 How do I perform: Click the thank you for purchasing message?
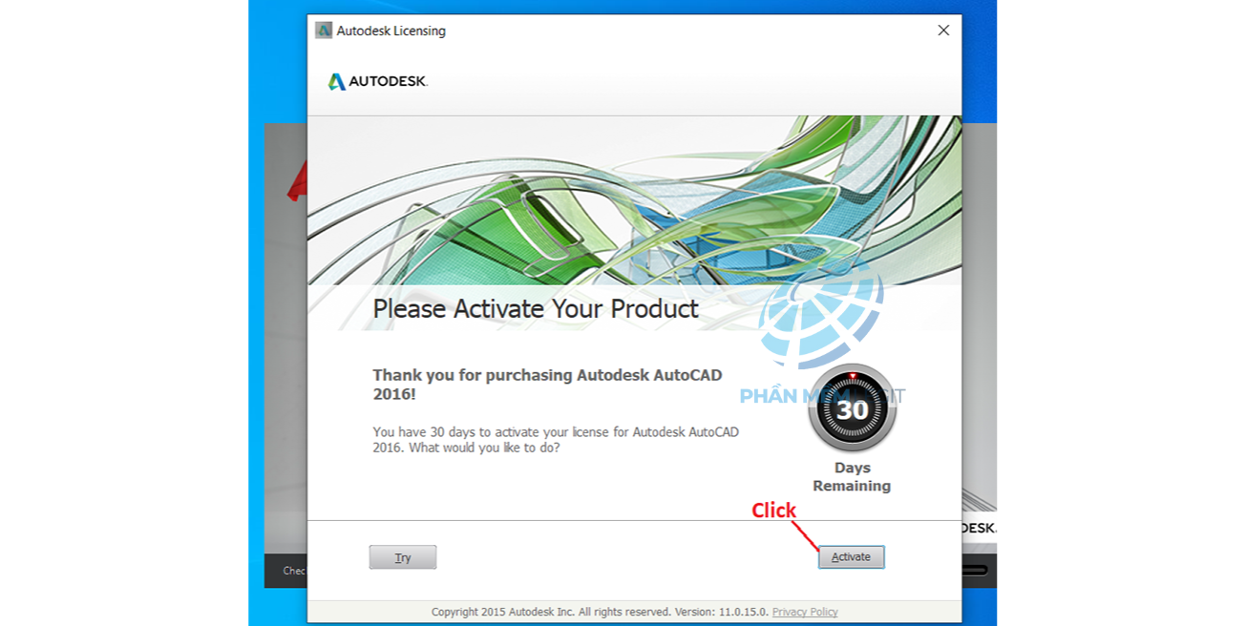tap(547, 385)
